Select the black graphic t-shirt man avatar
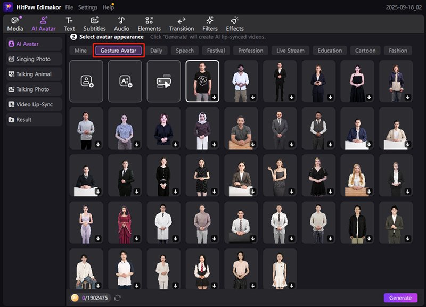The width and height of the screenshot is (426, 307). 202,81
